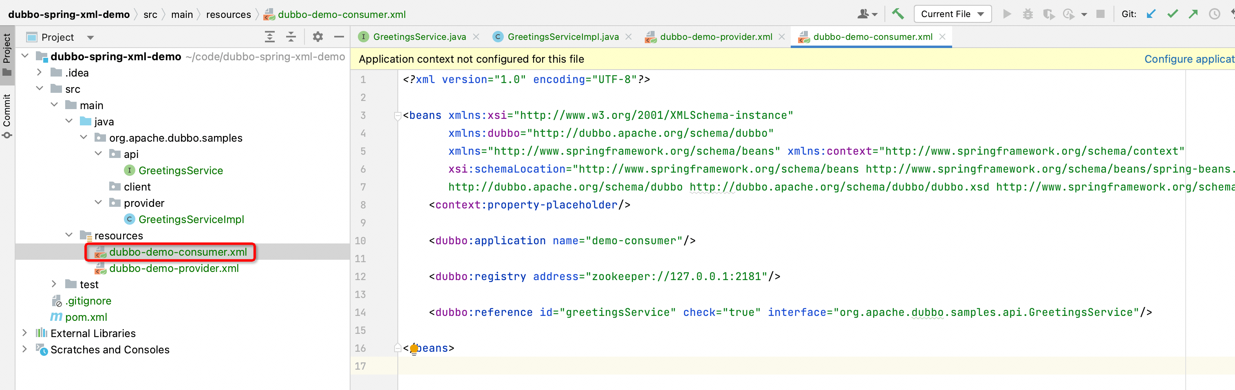Collapse the main folder

pyautogui.click(x=54, y=105)
